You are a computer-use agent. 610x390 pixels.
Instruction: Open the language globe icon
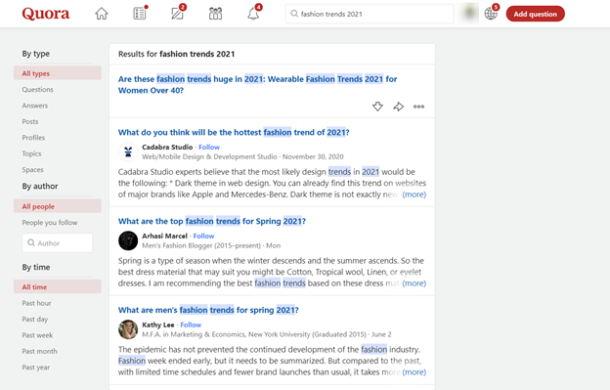point(491,14)
